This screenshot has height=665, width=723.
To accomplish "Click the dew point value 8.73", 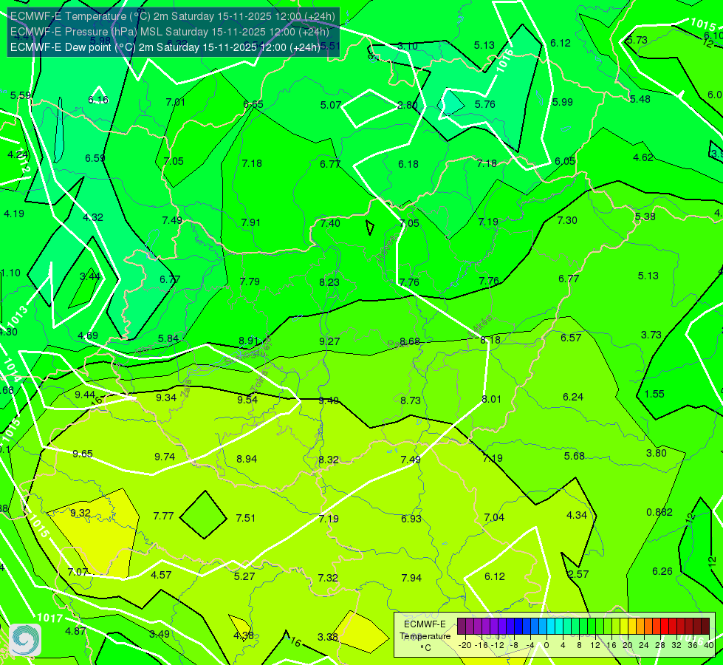I will [411, 400].
